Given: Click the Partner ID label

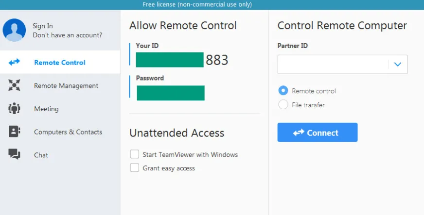Looking at the screenshot, I should point(293,46).
